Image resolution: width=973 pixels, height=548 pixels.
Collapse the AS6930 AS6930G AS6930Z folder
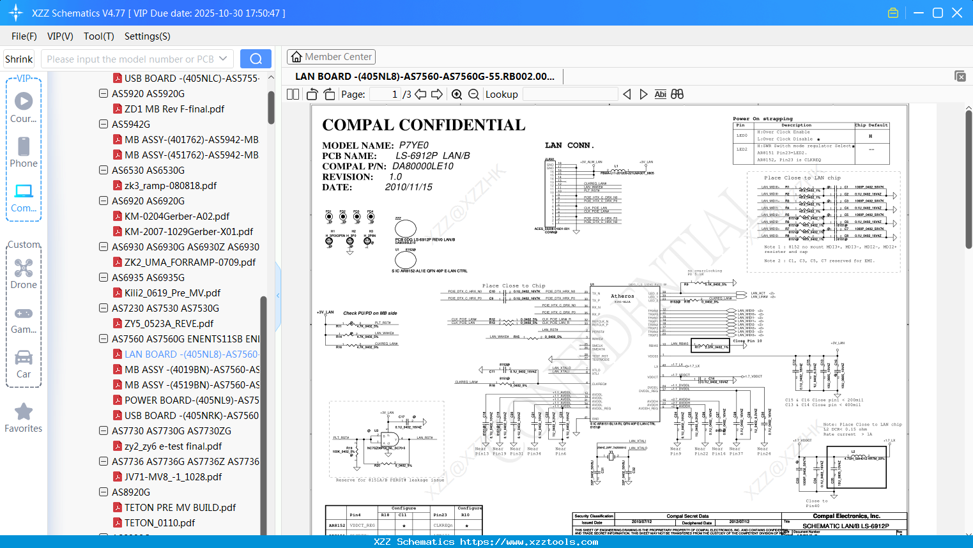[x=103, y=247]
